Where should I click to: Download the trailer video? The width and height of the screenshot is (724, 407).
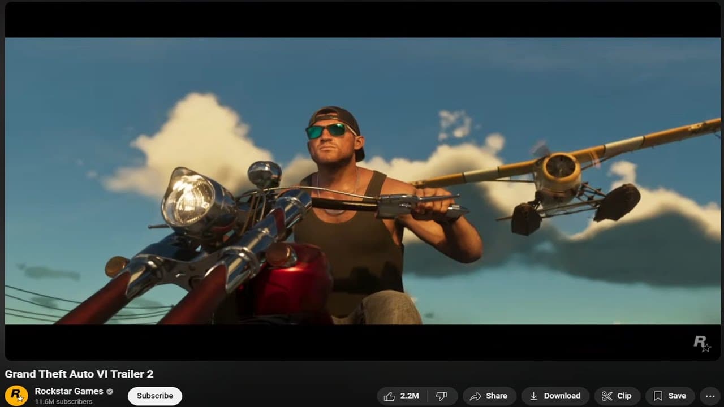pyautogui.click(x=555, y=396)
